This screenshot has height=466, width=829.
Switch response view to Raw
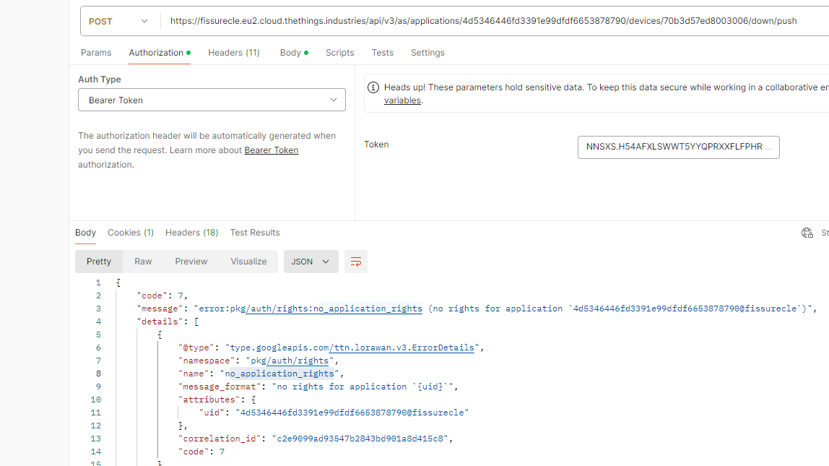143,262
